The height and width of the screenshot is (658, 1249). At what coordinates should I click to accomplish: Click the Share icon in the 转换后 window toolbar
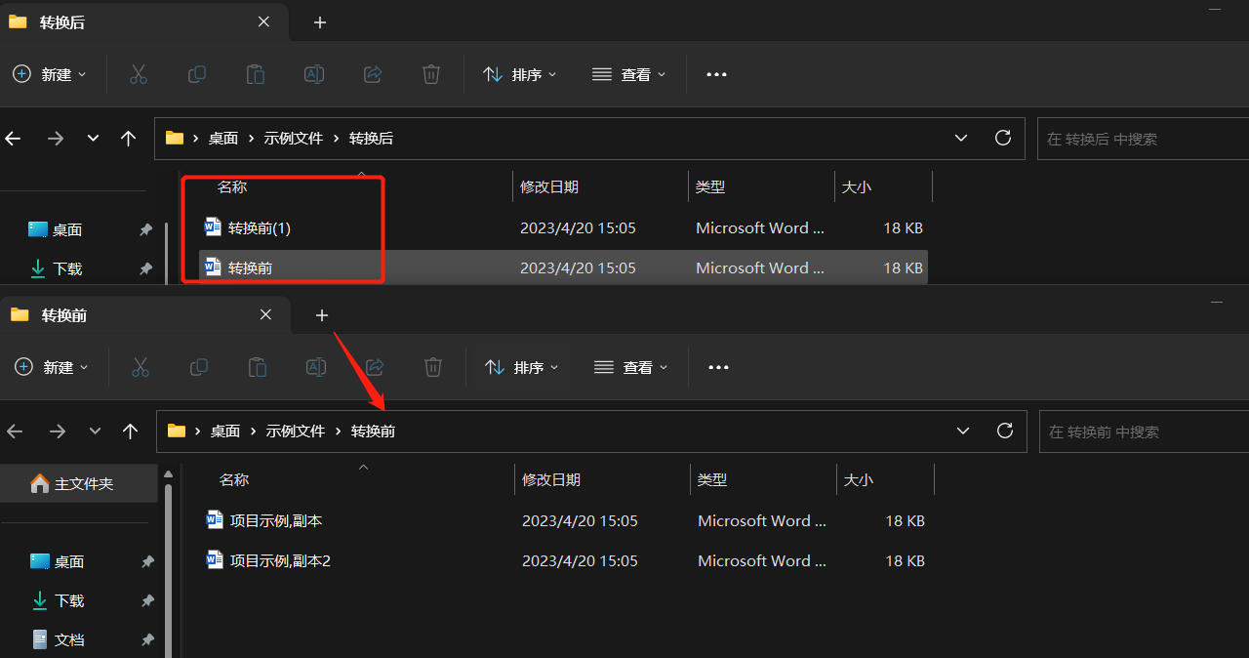[372, 74]
